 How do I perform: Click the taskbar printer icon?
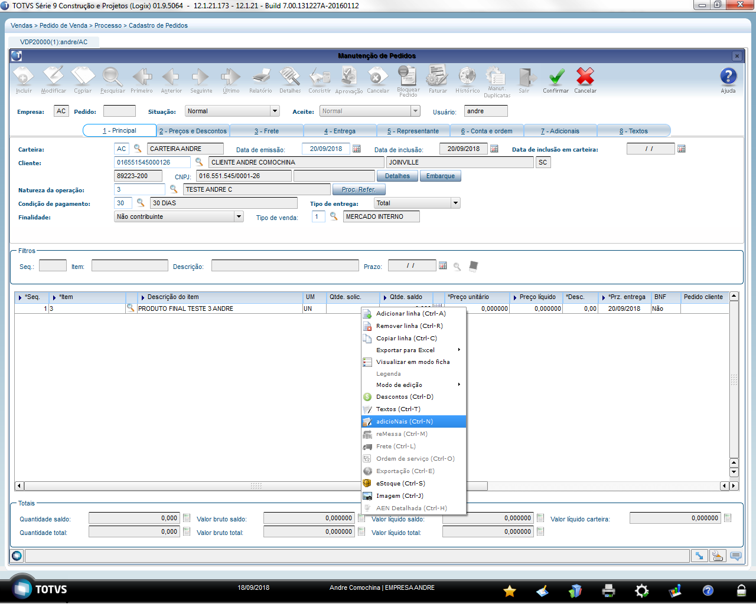pyautogui.click(x=609, y=590)
